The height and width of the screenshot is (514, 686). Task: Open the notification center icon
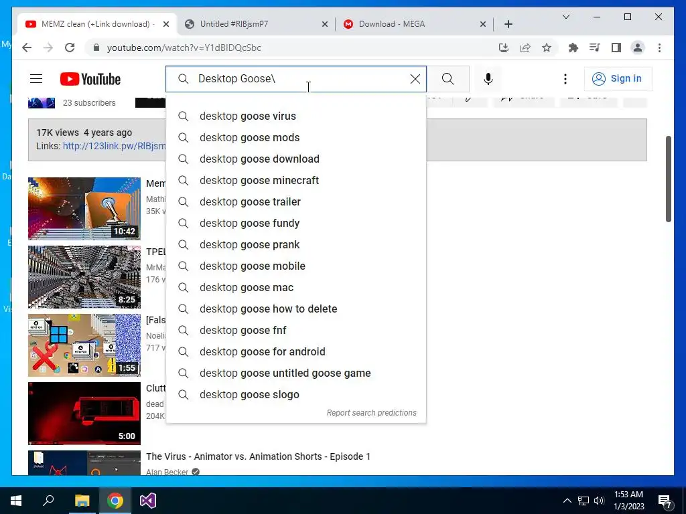click(665, 501)
